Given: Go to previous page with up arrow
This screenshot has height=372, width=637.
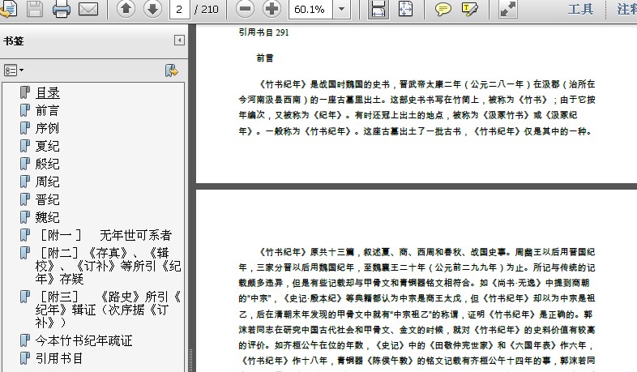Looking at the screenshot, I should click(x=126, y=10).
